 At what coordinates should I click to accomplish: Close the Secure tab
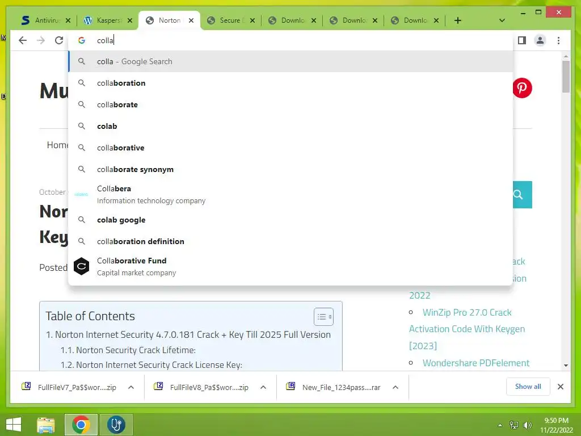252,20
